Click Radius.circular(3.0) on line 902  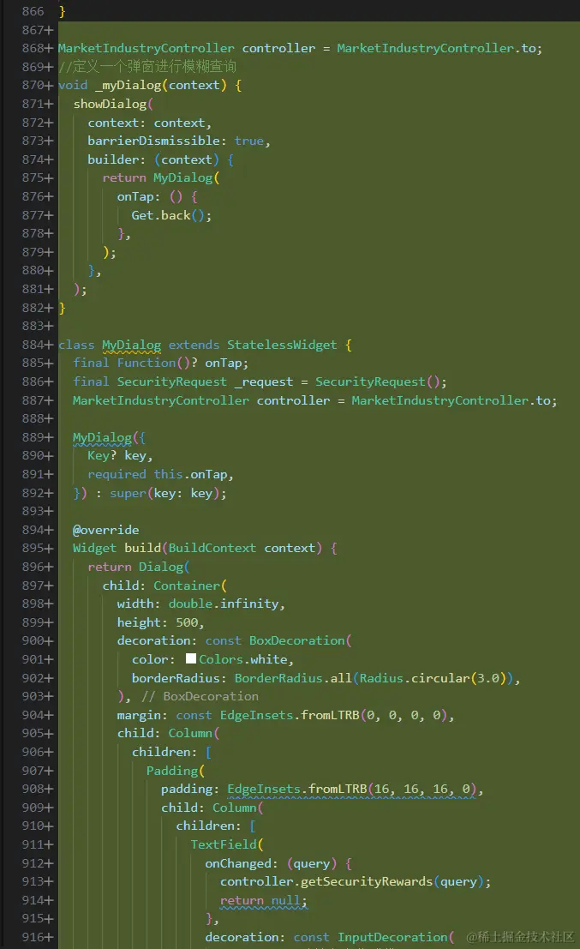pyautogui.click(x=433, y=678)
